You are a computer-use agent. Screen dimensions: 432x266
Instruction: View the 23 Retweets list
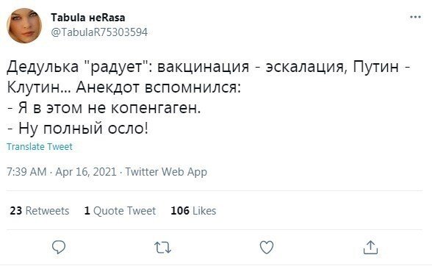(x=40, y=211)
